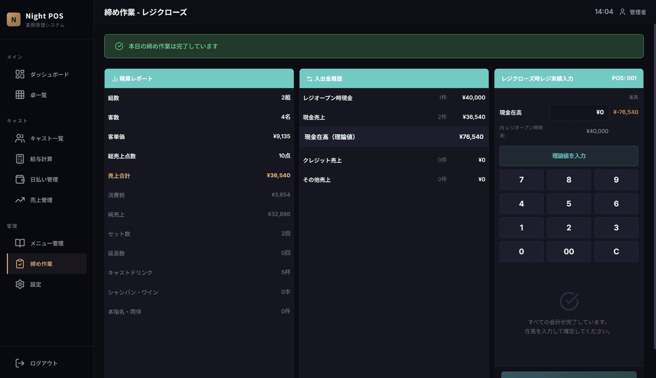Click the 総売上点数 10点 row

click(x=199, y=156)
